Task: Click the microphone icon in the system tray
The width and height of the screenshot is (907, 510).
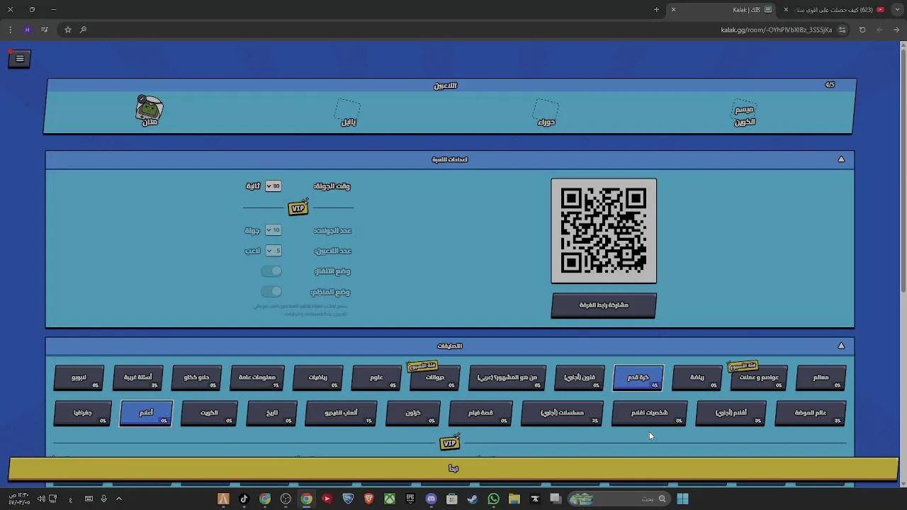Action: coord(103,499)
